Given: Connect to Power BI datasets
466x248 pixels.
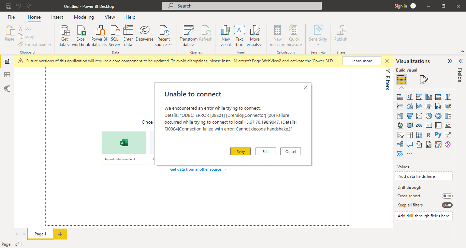Looking at the screenshot, I should (x=99, y=36).
